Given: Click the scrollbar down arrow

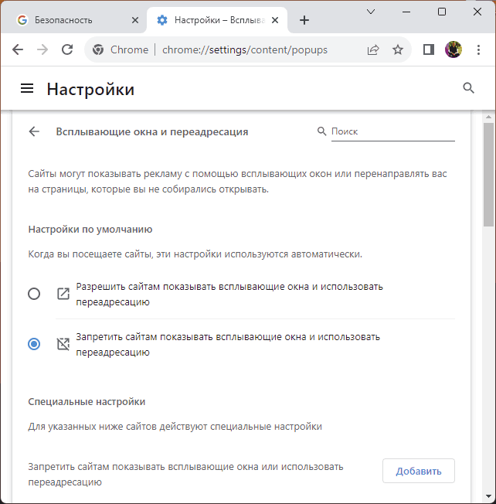Looking at the screenshot, I should click(x=488, y=496).
